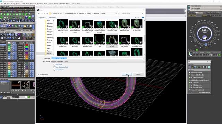This screenshot has height=124, width=222.
Task: Click the refresh icon beside address bar
Action: pyautogui.click(x=118, y=14)
